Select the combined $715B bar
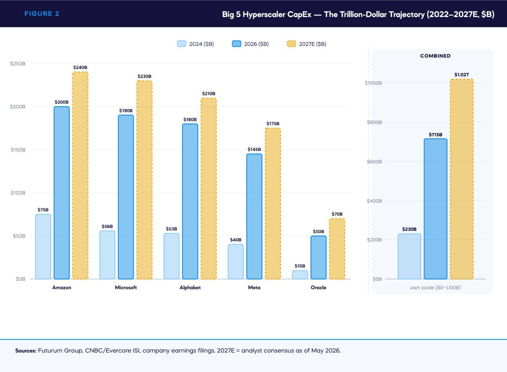Viewport: 507px width, 372px height. point(436,209)
